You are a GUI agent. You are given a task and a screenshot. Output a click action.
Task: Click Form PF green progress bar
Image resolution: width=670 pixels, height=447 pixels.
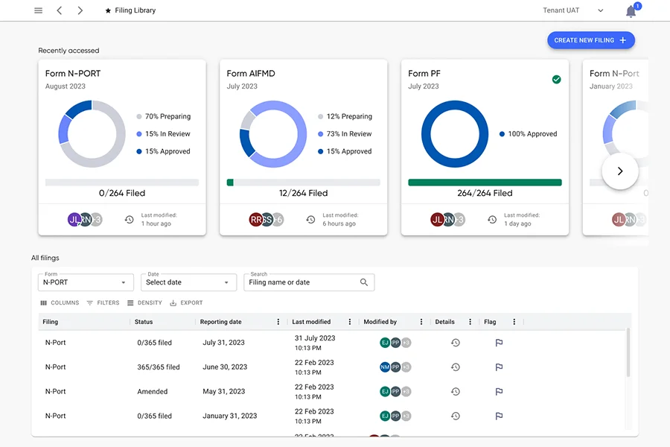(485, 183)
